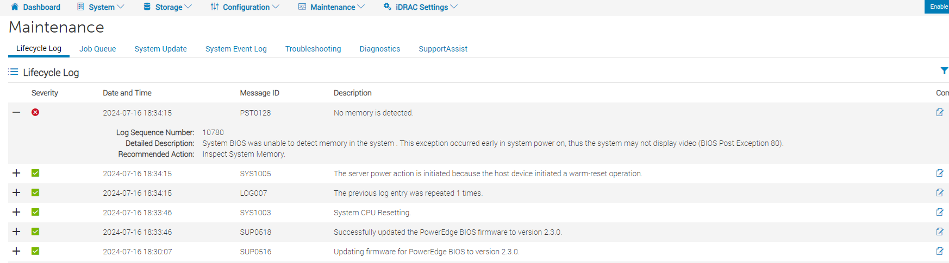Viewport: 949px width, 263px height.
Task: Open the Storage dropdown menu
Action: pyautogui.click(x=168, y=7)
